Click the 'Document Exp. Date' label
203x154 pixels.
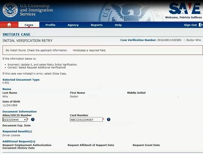point(16,125)
